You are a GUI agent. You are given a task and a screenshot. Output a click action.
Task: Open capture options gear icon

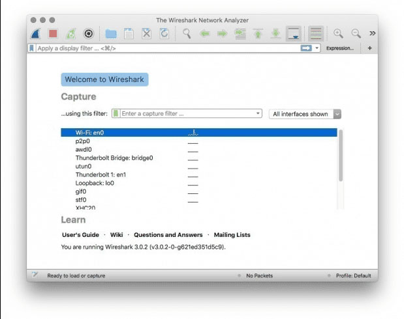coord(89,33)
